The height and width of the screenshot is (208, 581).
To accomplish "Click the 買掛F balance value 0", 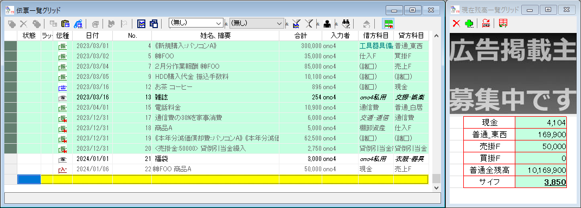I will click(541, 158).
